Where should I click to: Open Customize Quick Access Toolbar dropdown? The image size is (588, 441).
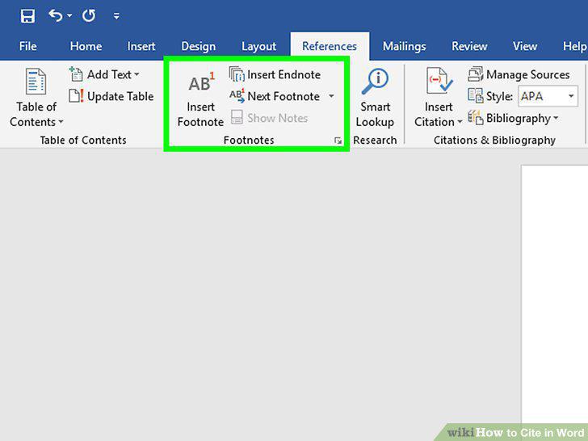[x=116, y=16]
